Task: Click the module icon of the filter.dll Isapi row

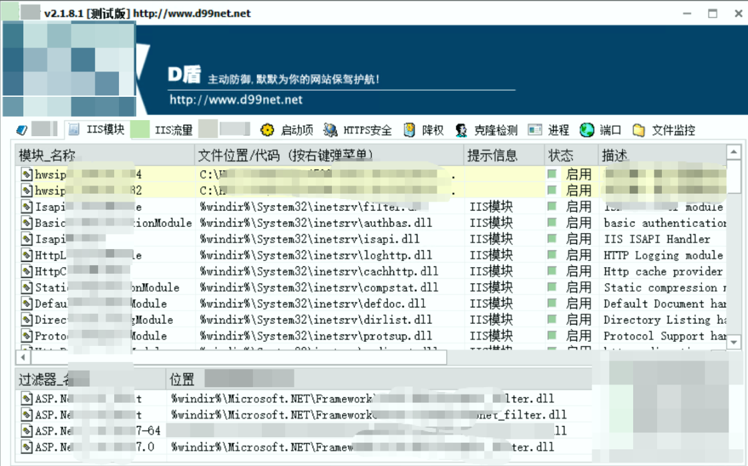Action: [27, 206]
